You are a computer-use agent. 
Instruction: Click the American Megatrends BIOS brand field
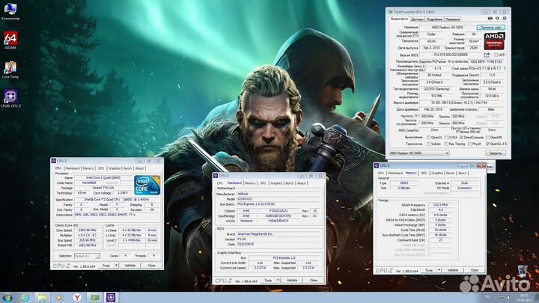coord(279,234)
